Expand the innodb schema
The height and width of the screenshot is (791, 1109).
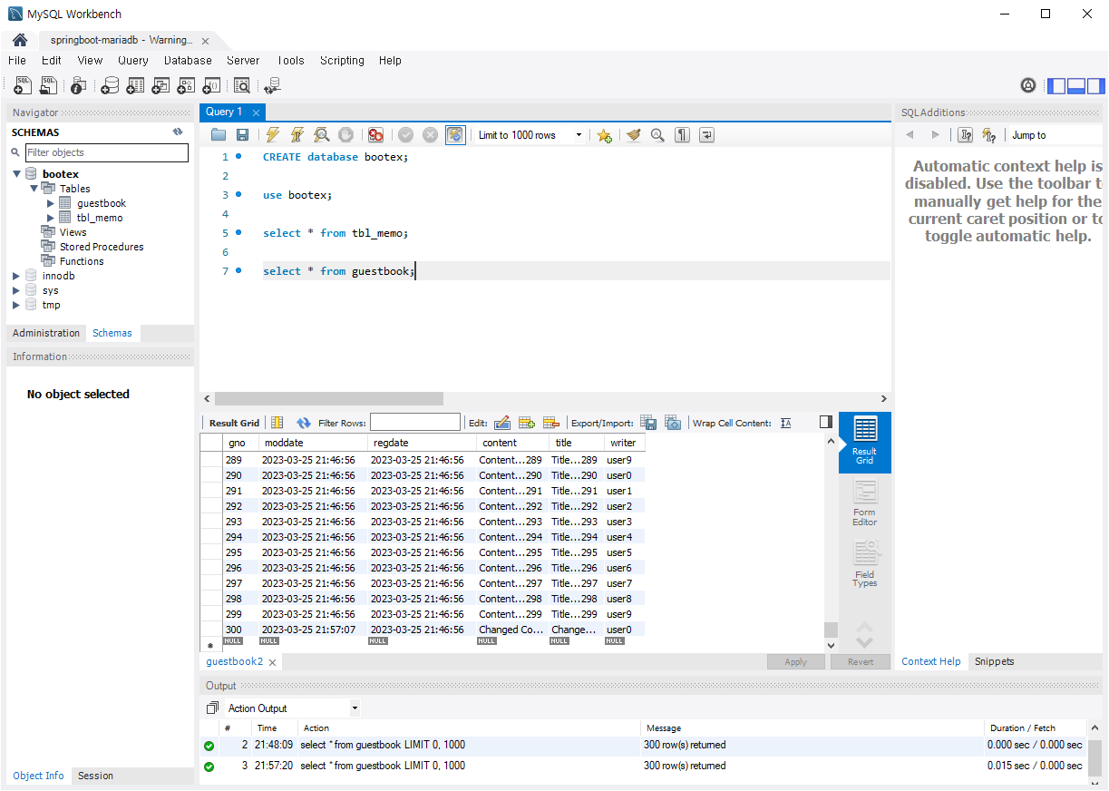[x=16, y=276]
